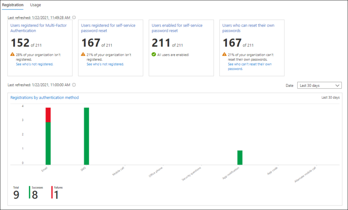Image resolution: width=348 pixels, height=210 pixels.
Task: Click the green SMS bar in chart
Action: pyautogui.click(x=86, y=135)
